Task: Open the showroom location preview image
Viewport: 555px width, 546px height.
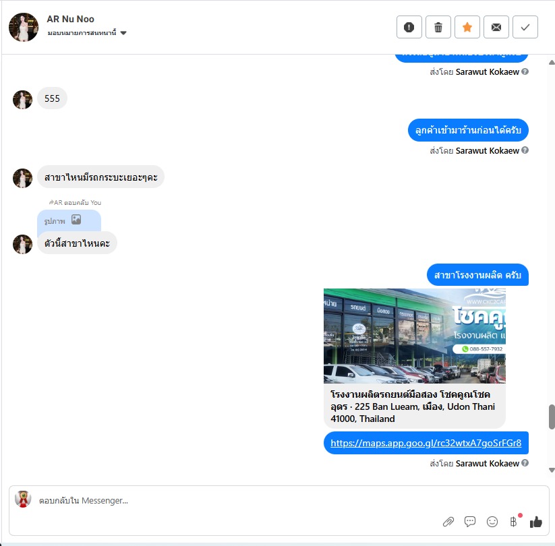Action: point(415,336)
